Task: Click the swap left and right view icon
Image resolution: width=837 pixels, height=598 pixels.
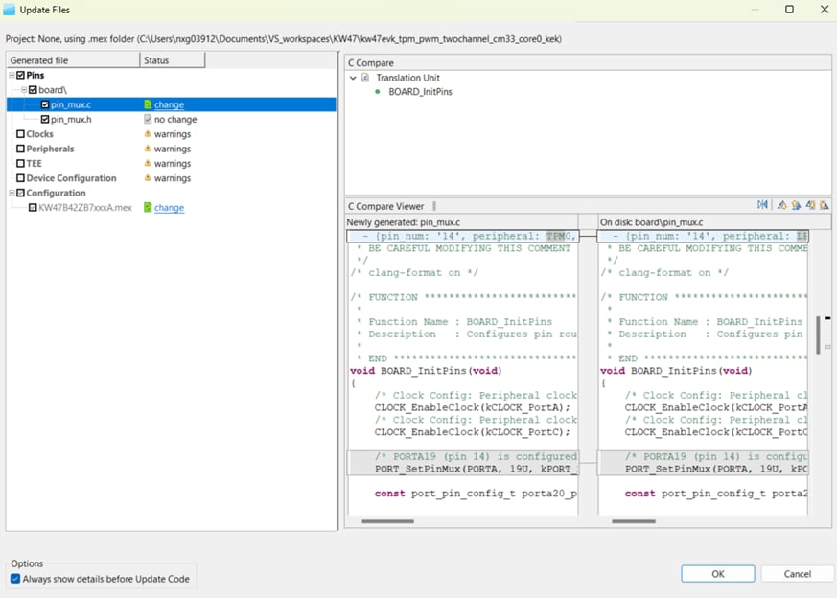Action: click(763, 205)
